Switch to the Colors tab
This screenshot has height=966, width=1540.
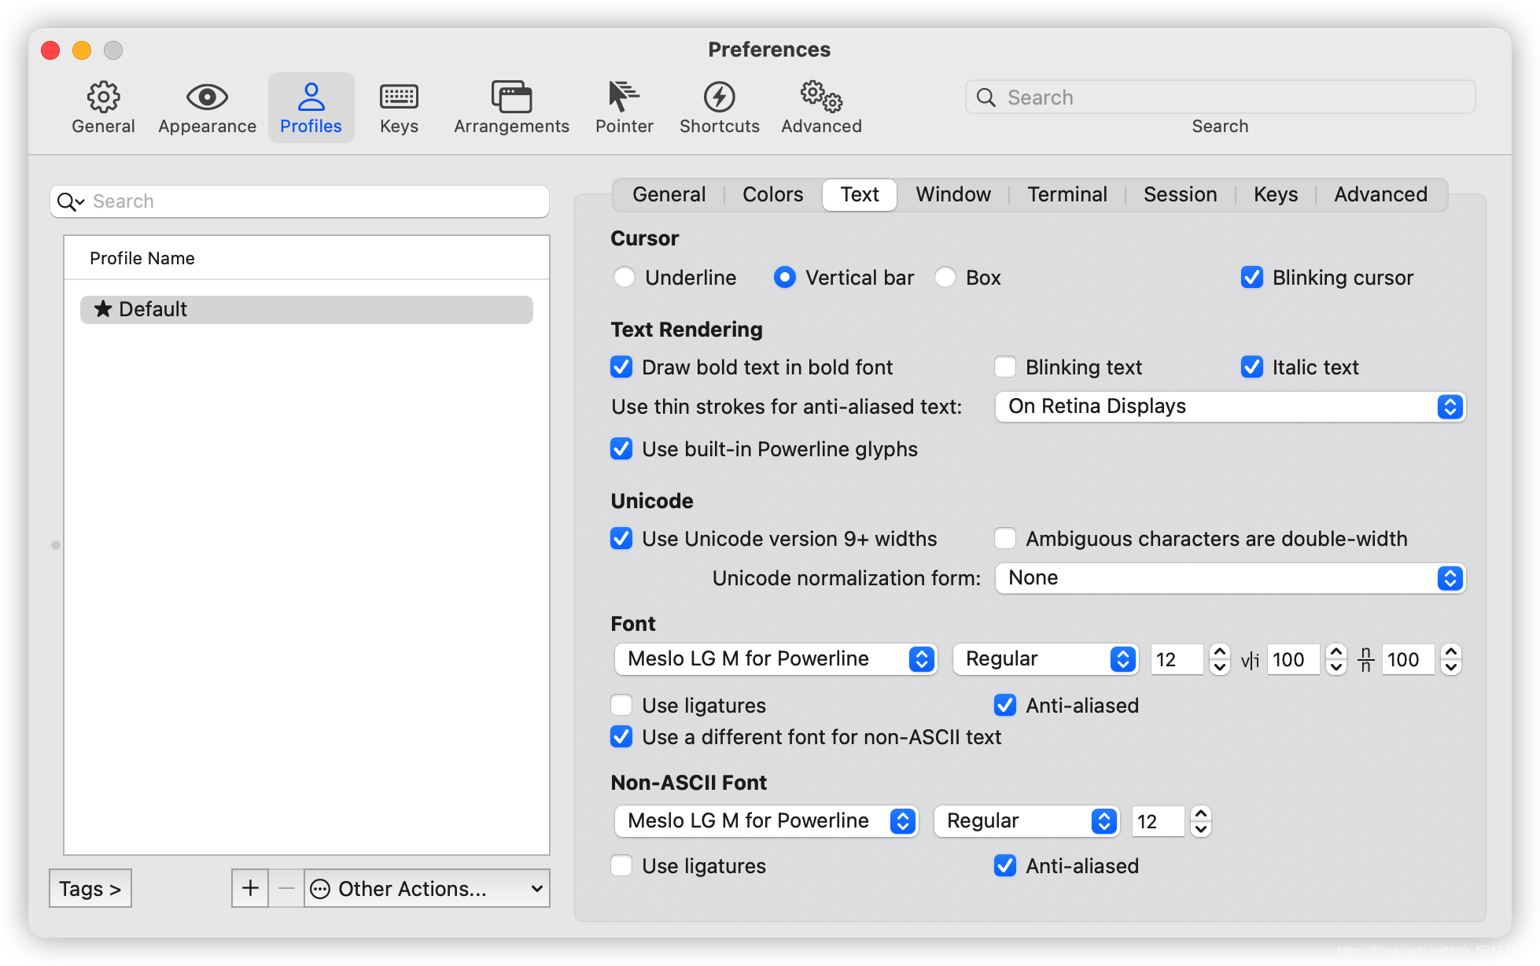tap(772, 194)
